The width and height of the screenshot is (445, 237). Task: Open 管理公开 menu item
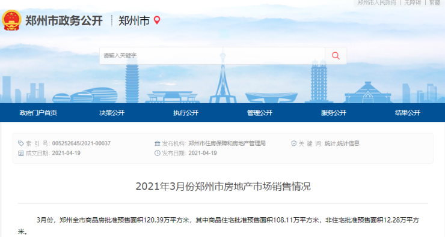(260, 113)
